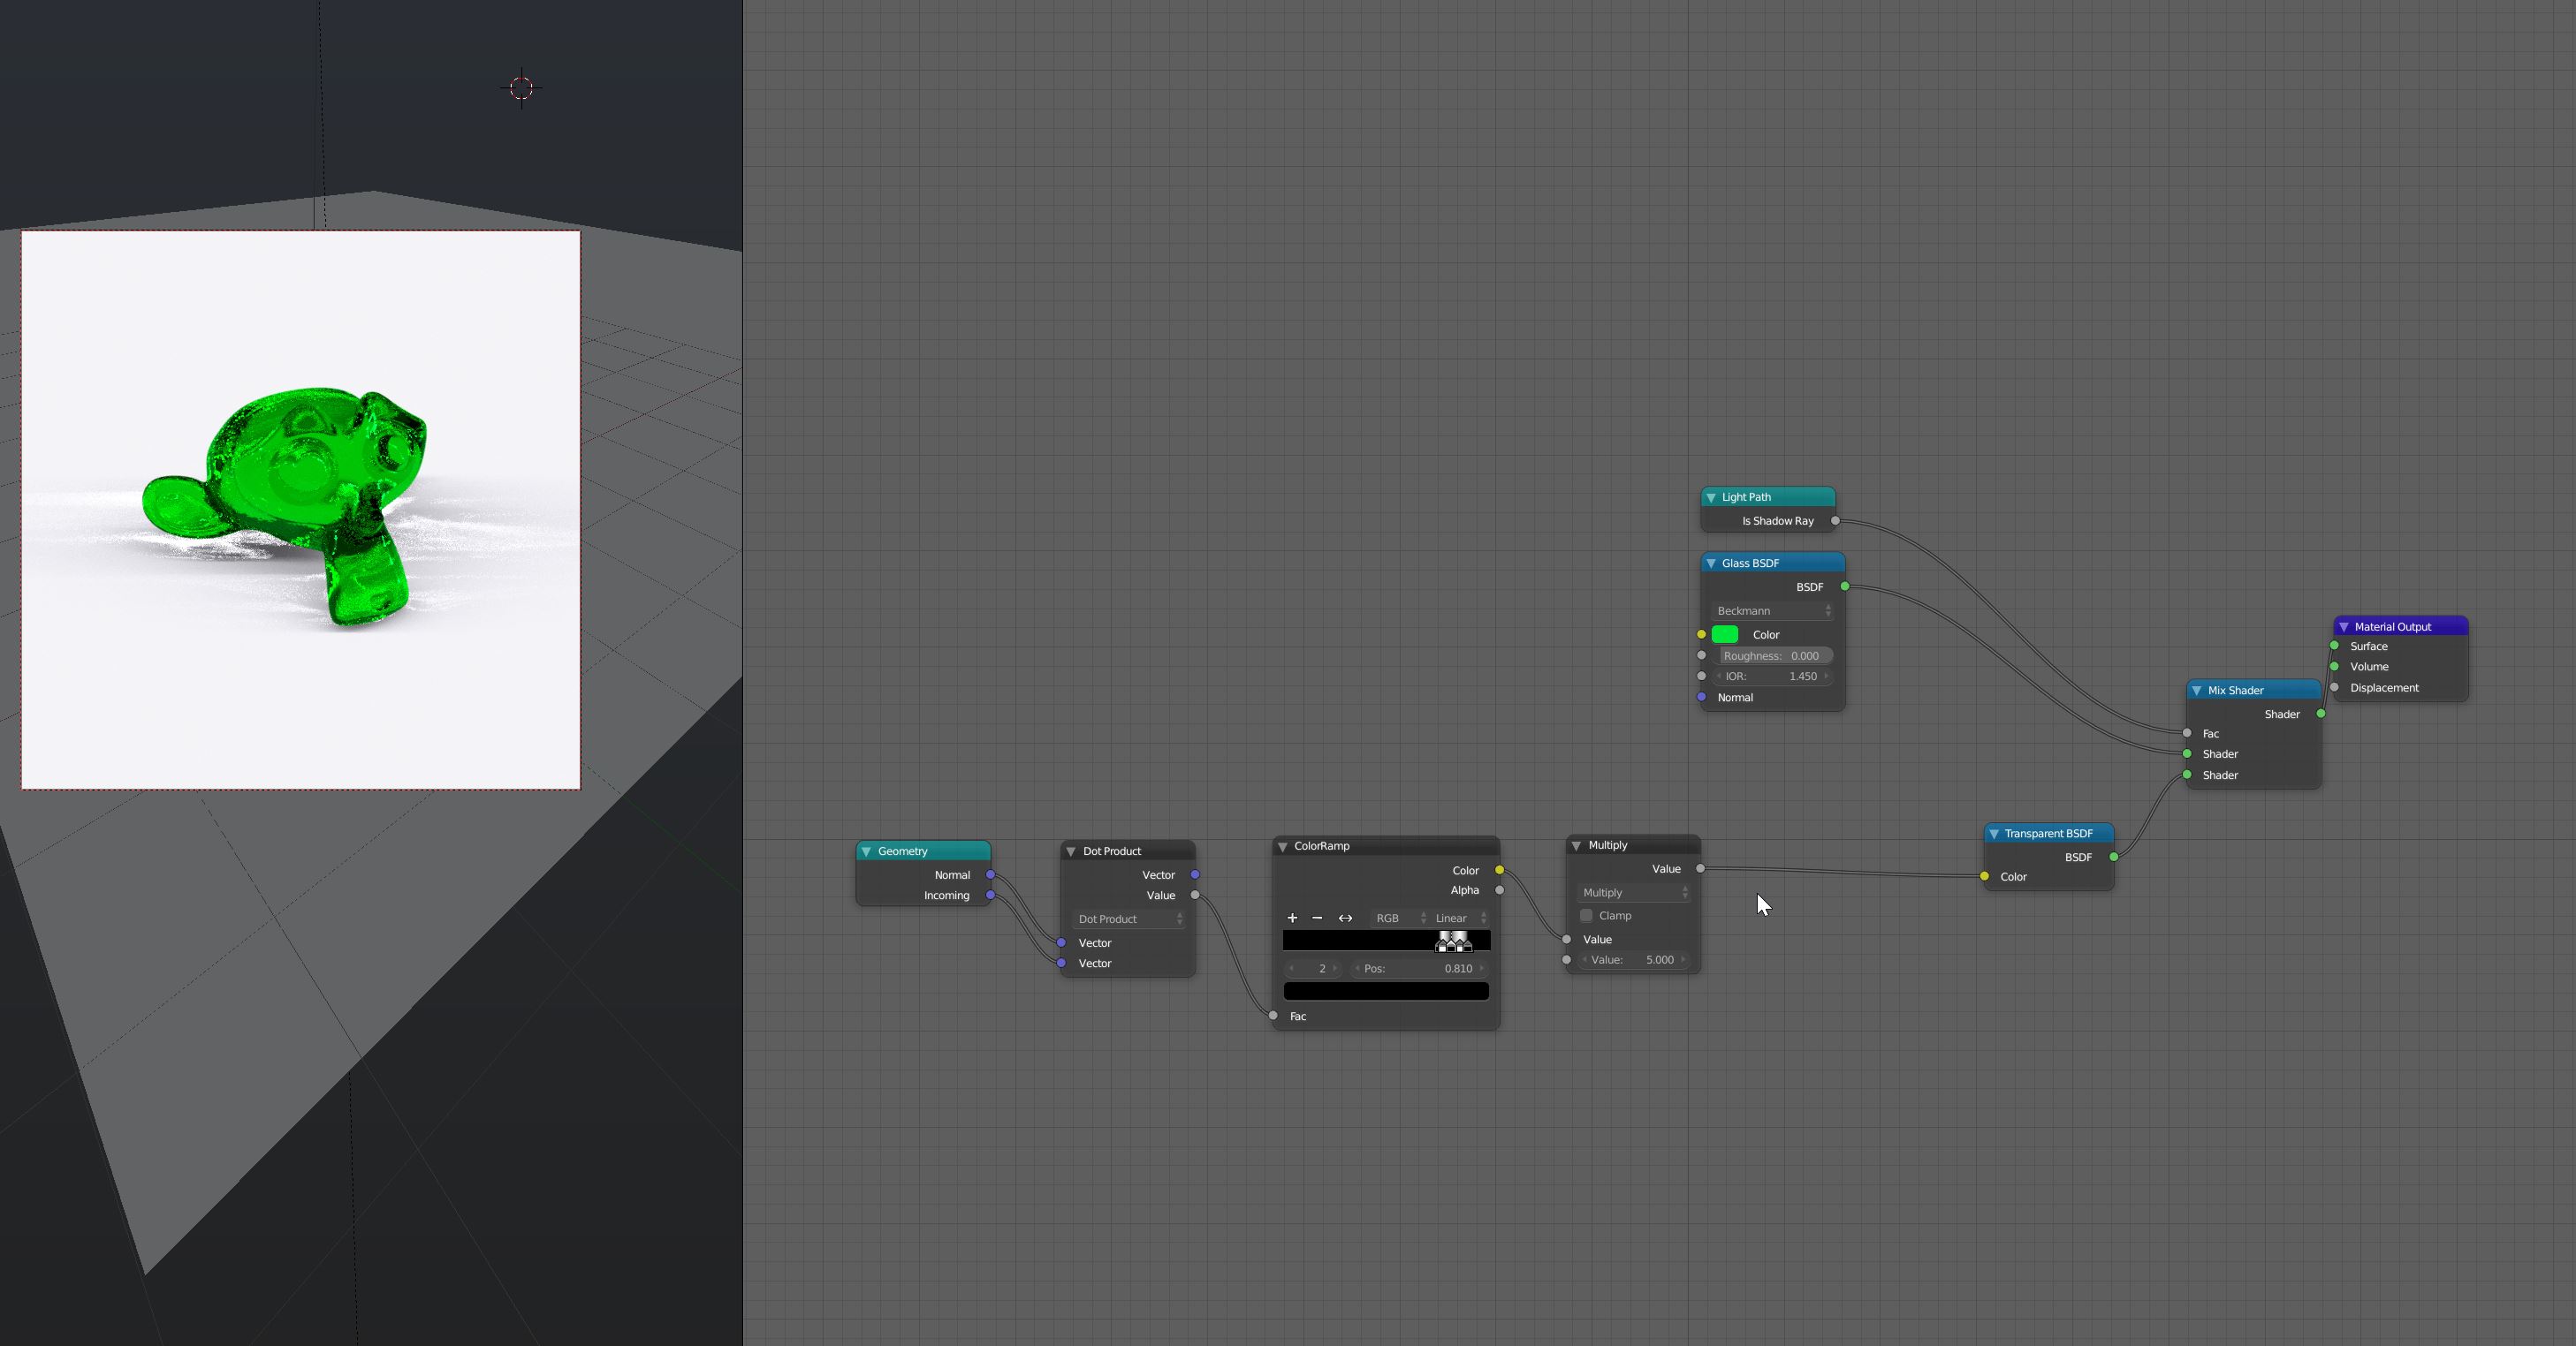2576x1346 pixels.
Task: Enable the Clamp checkbox in Multiply node
Action: pyautogui.click(x=1586, y=915)
